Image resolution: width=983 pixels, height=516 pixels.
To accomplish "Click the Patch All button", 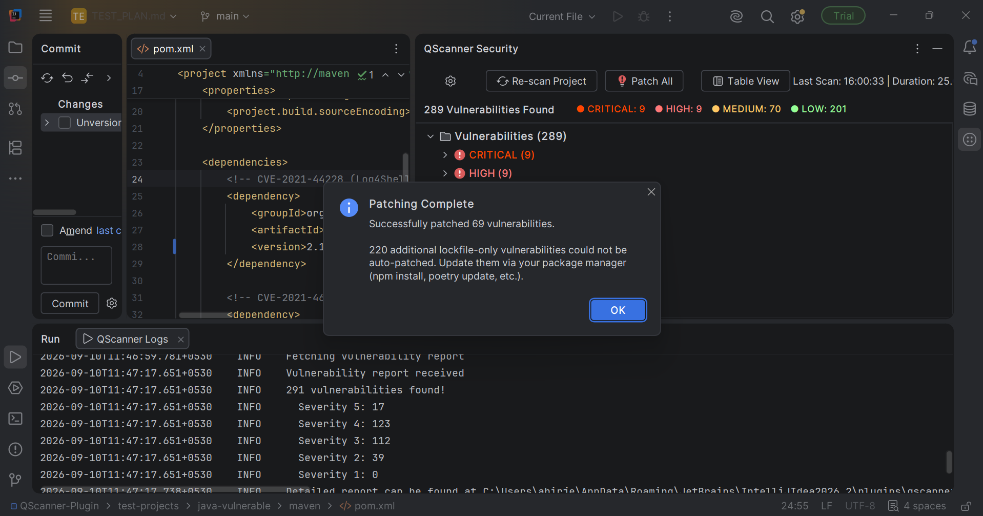I will (x=645, y=81).
